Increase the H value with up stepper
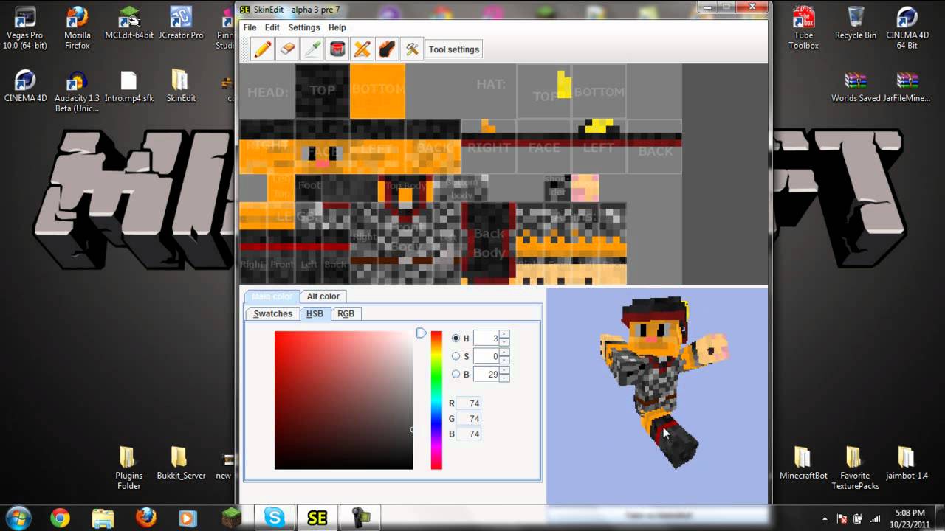 point(504,335)
